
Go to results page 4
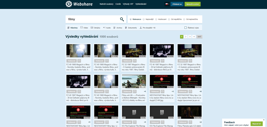[x=194, y=37]
